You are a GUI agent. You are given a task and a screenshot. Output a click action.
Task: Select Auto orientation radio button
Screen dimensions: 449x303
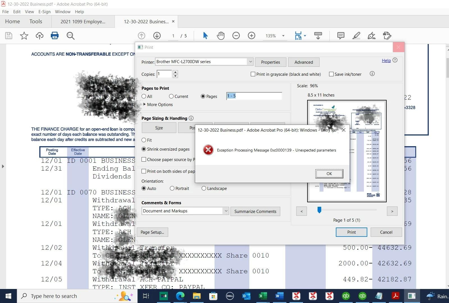click(x=144, y=188)
